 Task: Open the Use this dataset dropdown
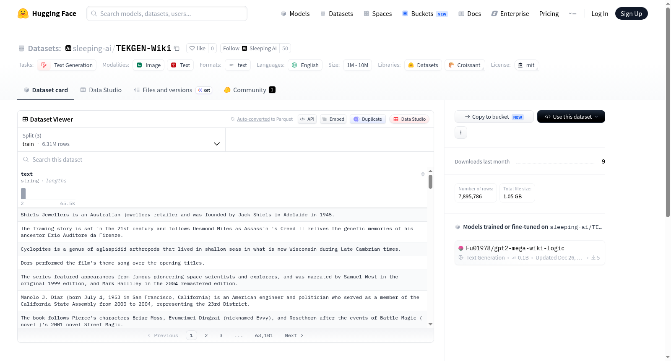[571, 117]
